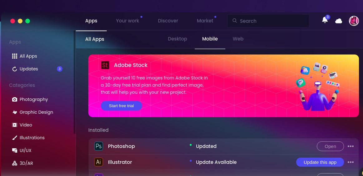This screenshot has height=176, width=363.
Task: Click the green maximize window button
Action: tap(27, 21)
